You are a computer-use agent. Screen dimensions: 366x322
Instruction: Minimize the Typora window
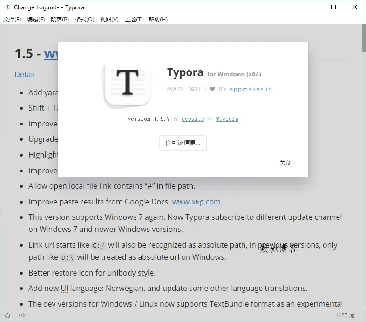312,7
